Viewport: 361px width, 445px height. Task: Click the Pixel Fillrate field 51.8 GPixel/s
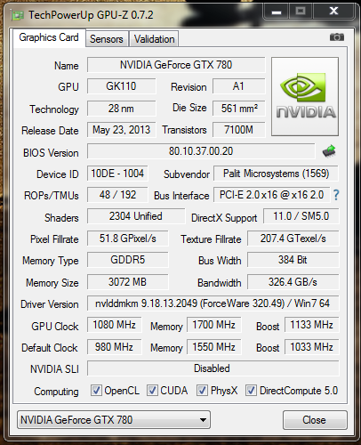[128, 239]
